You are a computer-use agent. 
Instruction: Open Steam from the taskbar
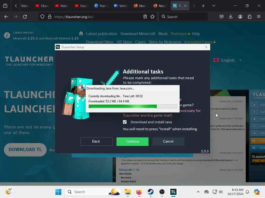(x=150, y=192)
